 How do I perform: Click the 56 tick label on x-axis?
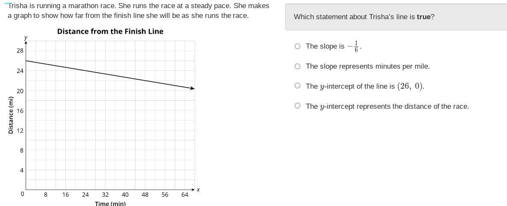tap(165, 195)
